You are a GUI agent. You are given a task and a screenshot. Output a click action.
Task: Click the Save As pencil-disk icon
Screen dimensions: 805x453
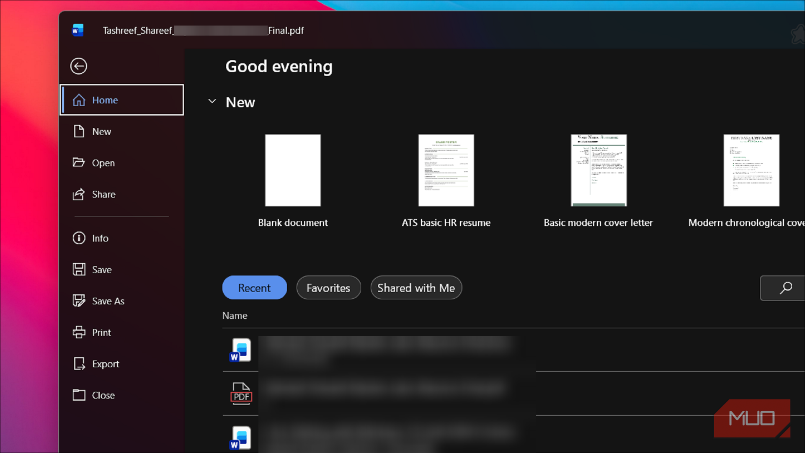click(x=79, y=301)
